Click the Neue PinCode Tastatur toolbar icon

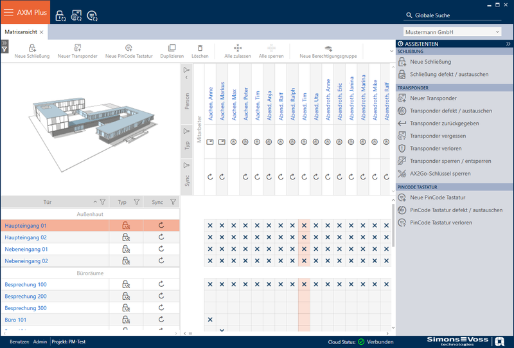click(x=129, y=48)
